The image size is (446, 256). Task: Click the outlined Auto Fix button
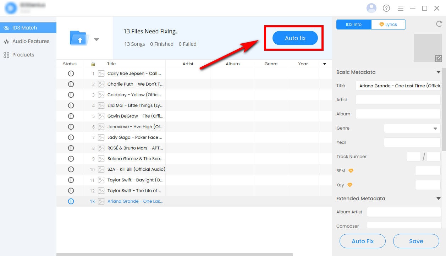[363, 241]
